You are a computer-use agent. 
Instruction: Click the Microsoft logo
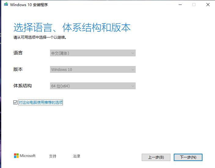click(x=25, y=156)
